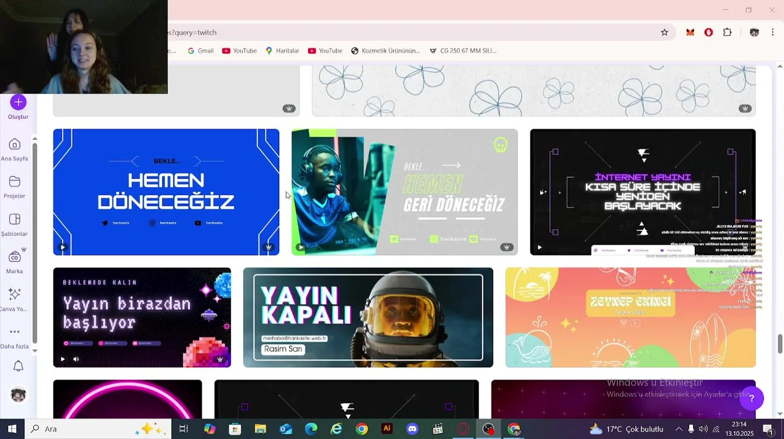Open the İnternet Yayını Kısa Süre template
The image size is (784, 439).
[x=643, y=191]
